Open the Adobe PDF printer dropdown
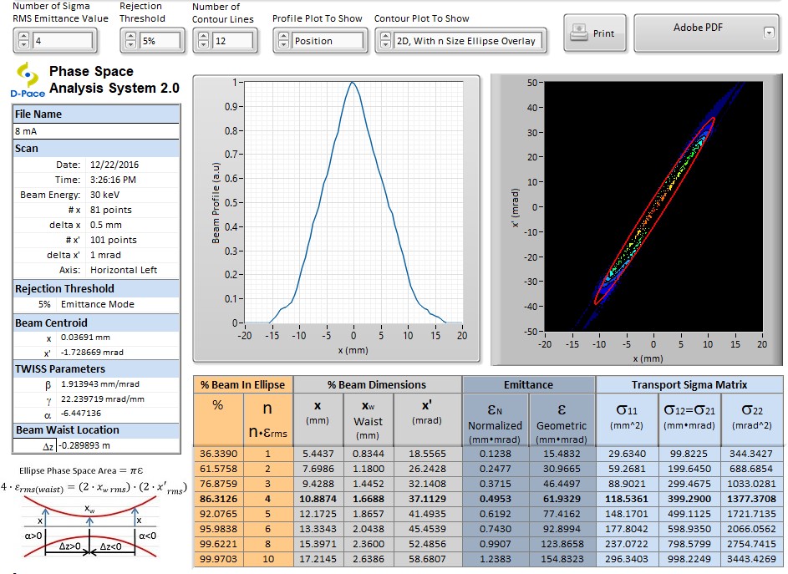This screenshot has width=788, height=574. pos(768,33)
